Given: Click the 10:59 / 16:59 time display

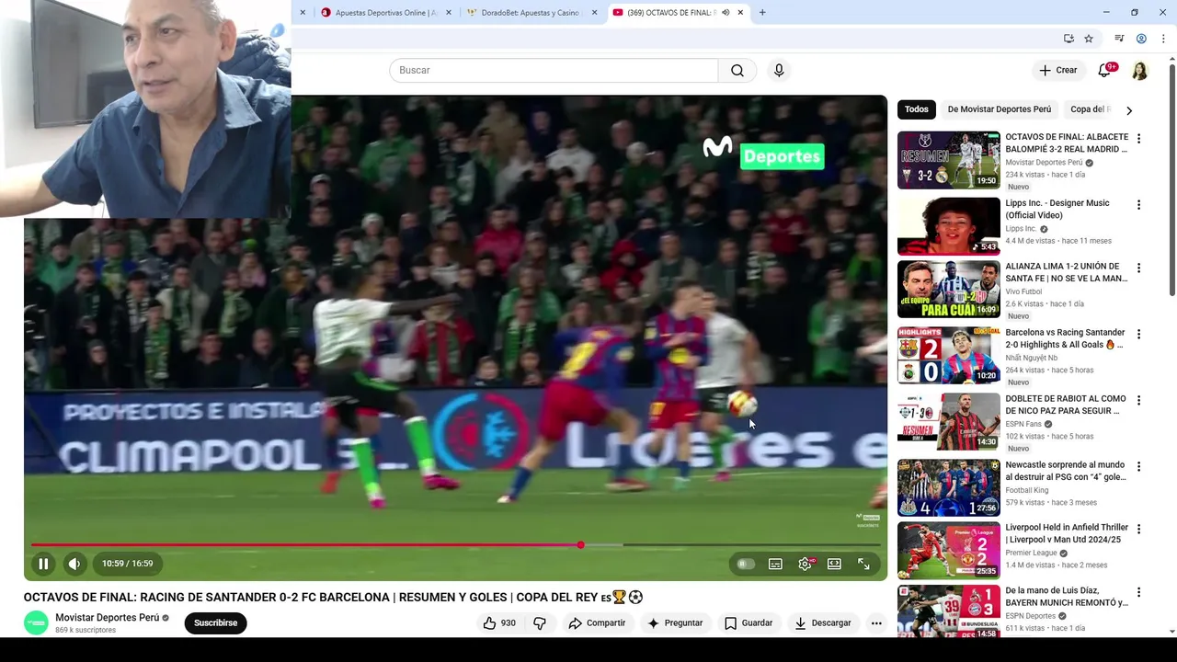Looking at the screenshot, I should point(127,564).
